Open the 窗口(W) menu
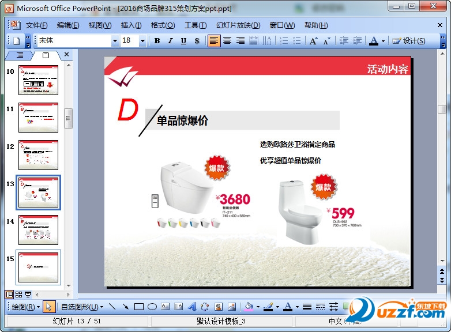The width and height of the screenshot is (451, 332). (282, 25)
